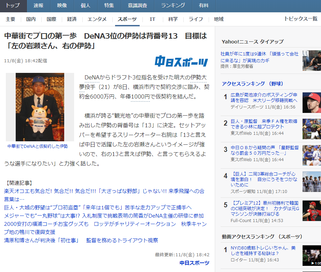This screenshot has width=321, height=272.
Task: Click the article headline 中華街でプロの第一歩
Action: tap(106, 41)
